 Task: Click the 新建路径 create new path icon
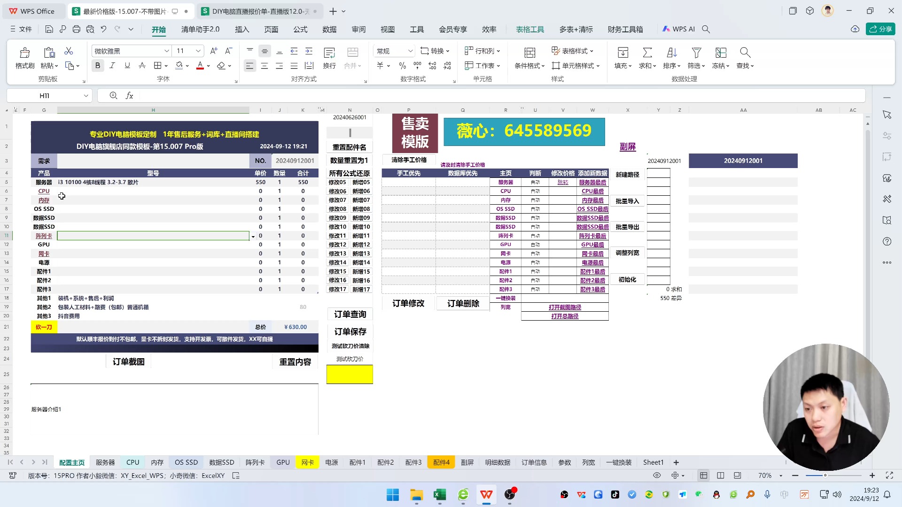(628, 174)
